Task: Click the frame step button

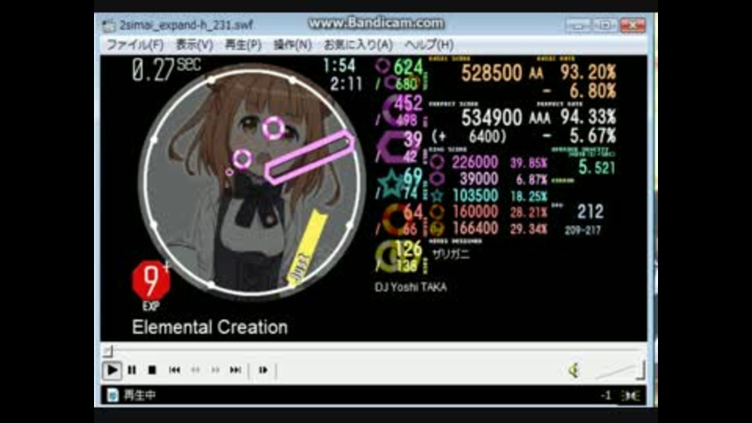Action: tap(263, 371)
